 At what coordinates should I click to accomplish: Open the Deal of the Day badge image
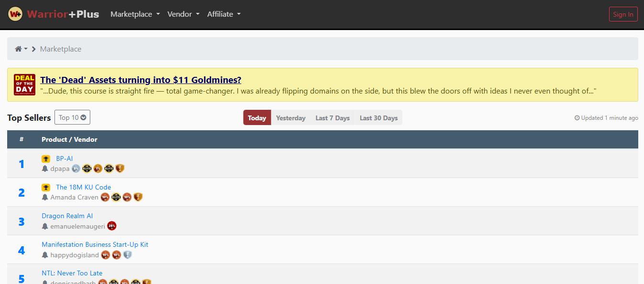coord(24,84)
